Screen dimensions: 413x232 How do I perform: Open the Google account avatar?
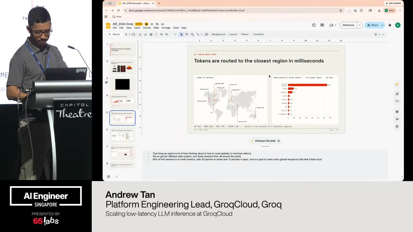tap(398, 25)
